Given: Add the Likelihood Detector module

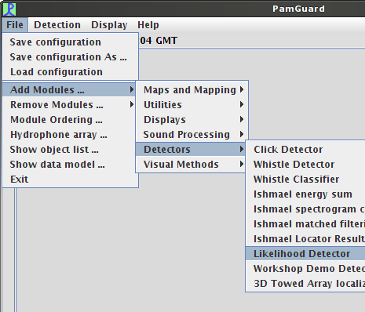Looking at the screenshot, I should pyautogui.click(x=305, y=254).
